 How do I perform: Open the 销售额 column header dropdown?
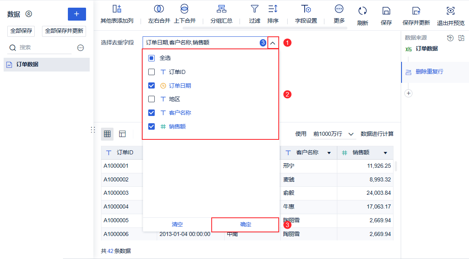[385, 153]
